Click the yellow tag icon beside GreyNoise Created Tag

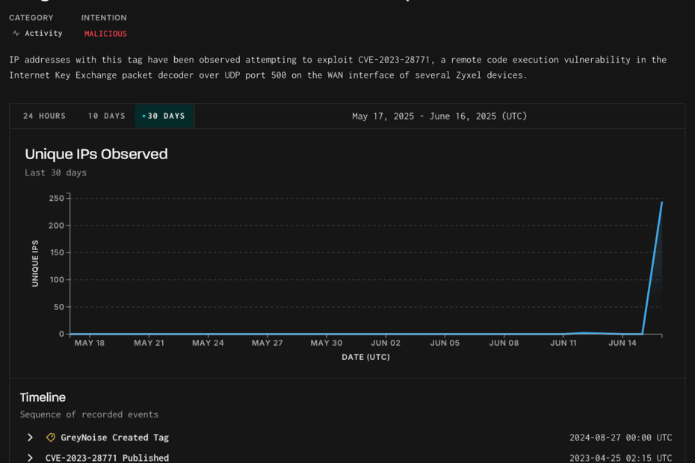pyautogui.click(x=51, y=438)
